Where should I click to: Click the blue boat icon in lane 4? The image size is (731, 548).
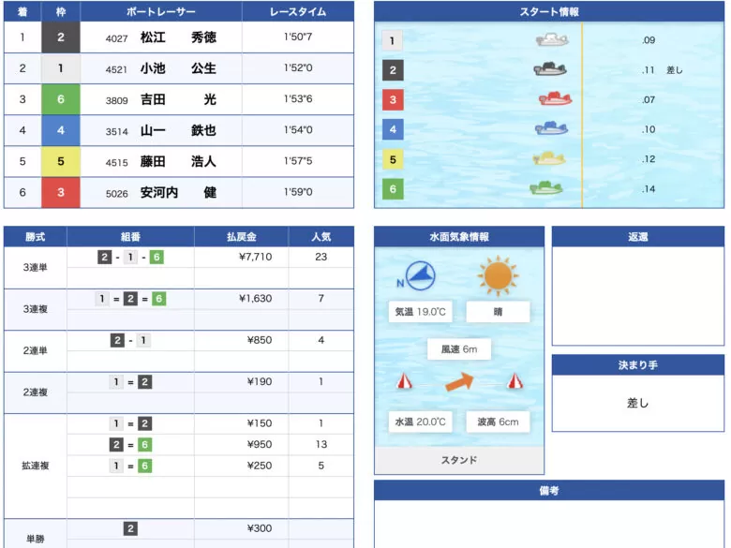coord(551,128)
